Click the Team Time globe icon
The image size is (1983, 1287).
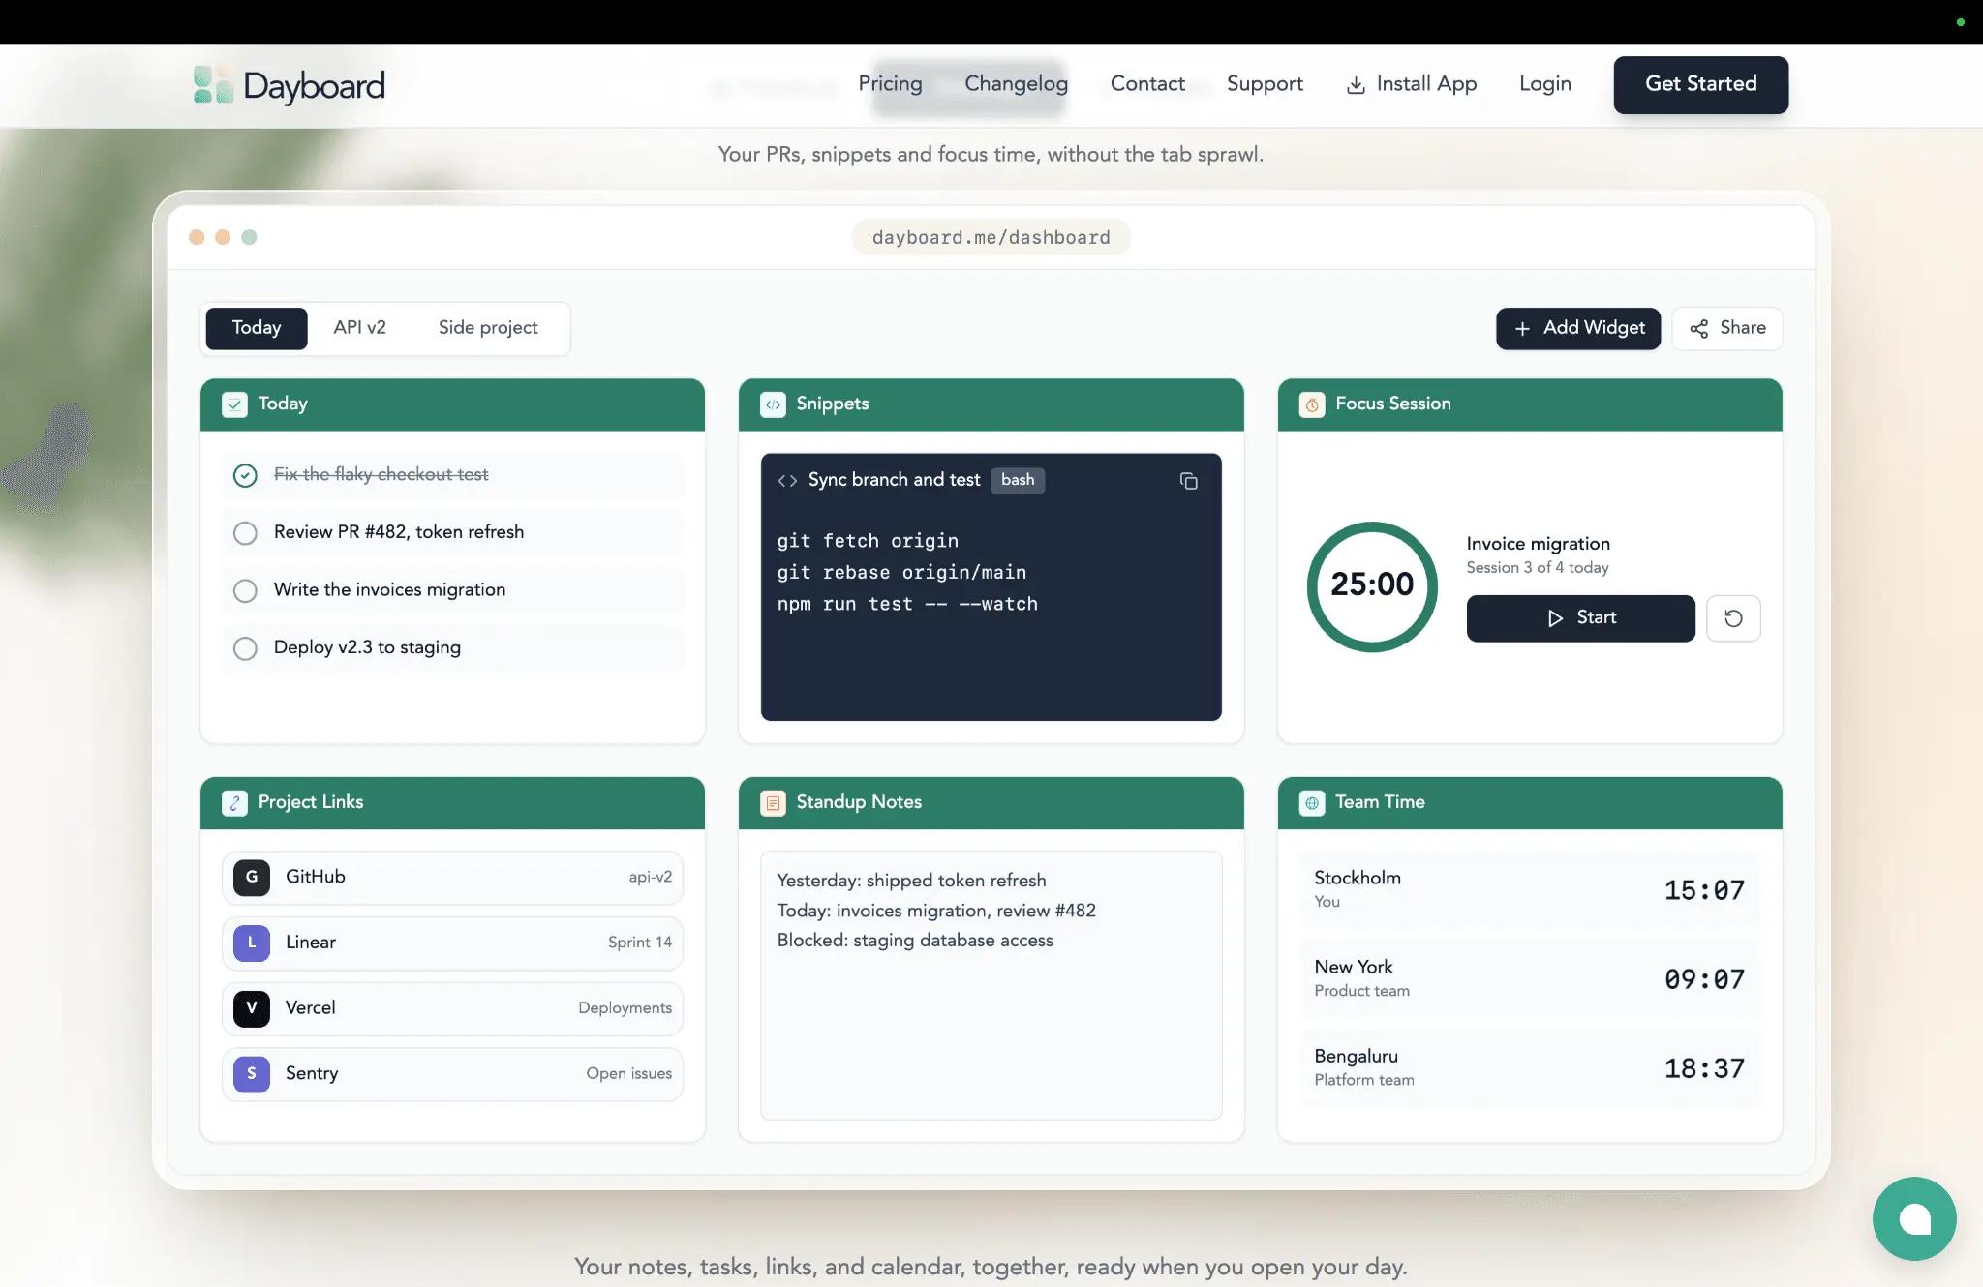tap(1312, 803)
